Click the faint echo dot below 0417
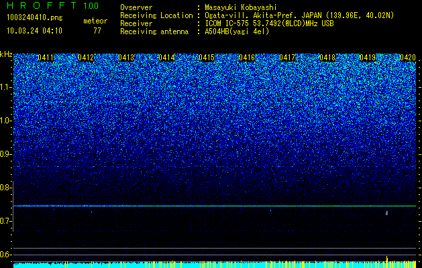This screenshot has width=422, height=268. pyautogui.click(x=271, y=211)
